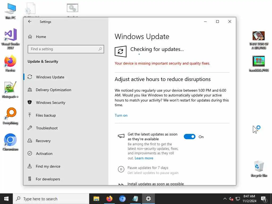
Task: Go back using the Settings back arrow
Action: [30, 22]
